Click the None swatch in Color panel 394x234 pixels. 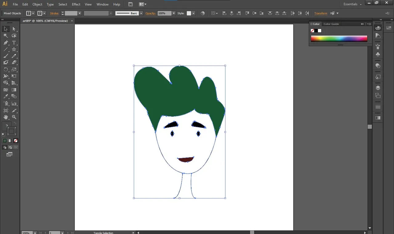point(312,30)
